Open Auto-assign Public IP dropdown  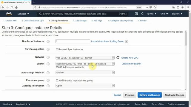(85, 73)
